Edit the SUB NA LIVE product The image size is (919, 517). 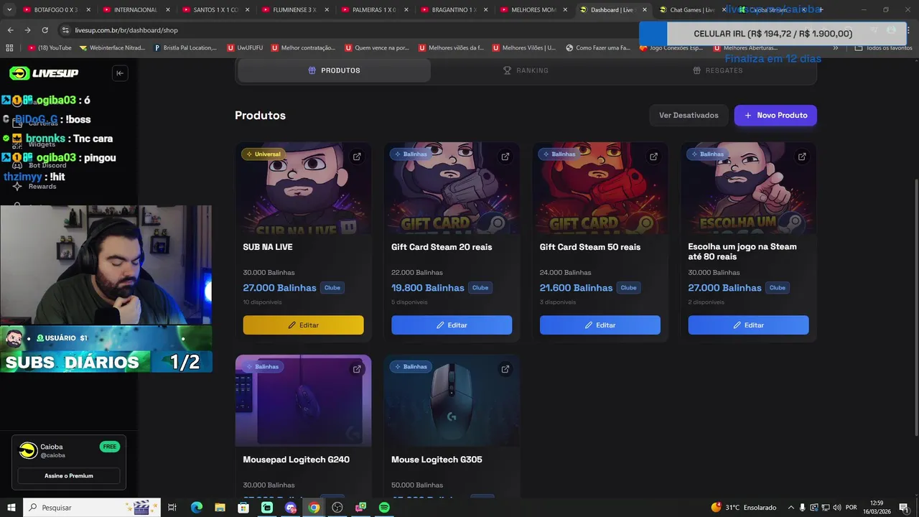pyautogui.click(x=303, y=325)
